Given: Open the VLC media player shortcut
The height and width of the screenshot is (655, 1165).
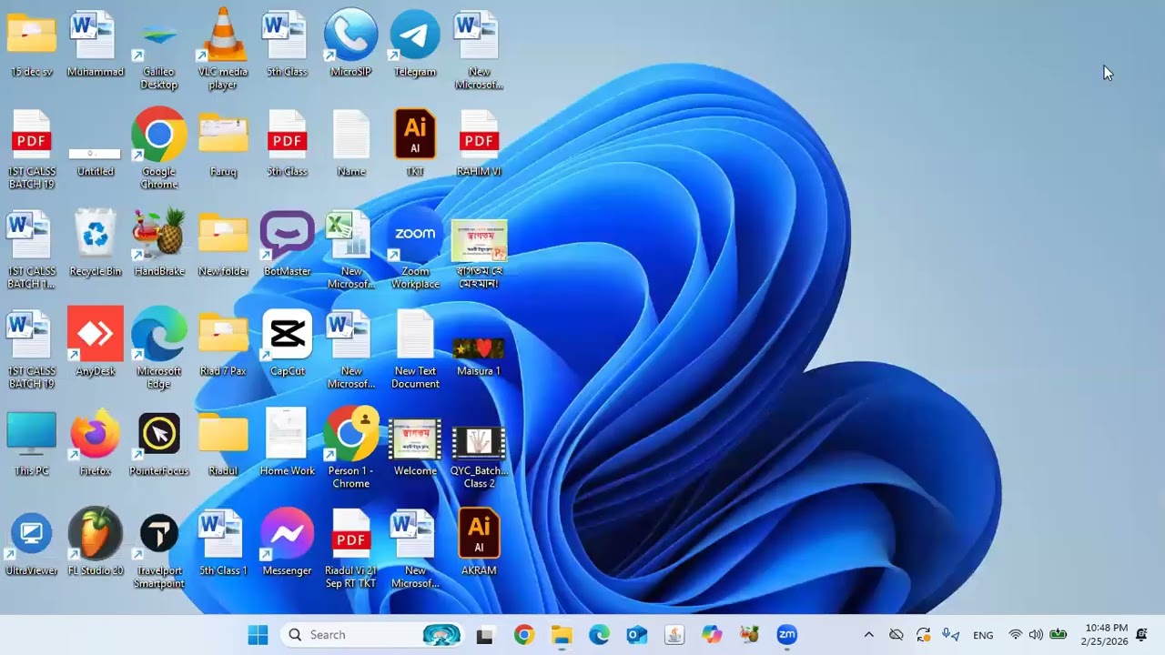Looking at the screenshot, I should coord(223,49).
